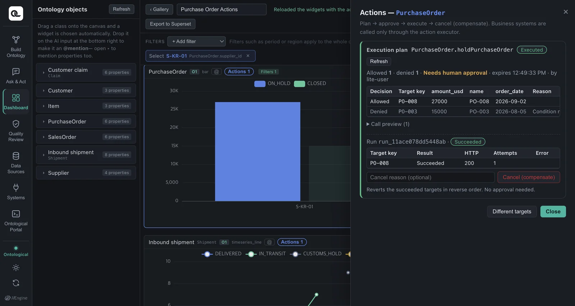The height and width of the screenshot is (306, 575).
Task: Click the blue ON_HOLD bar in chart
Action: tap(258, 152)
